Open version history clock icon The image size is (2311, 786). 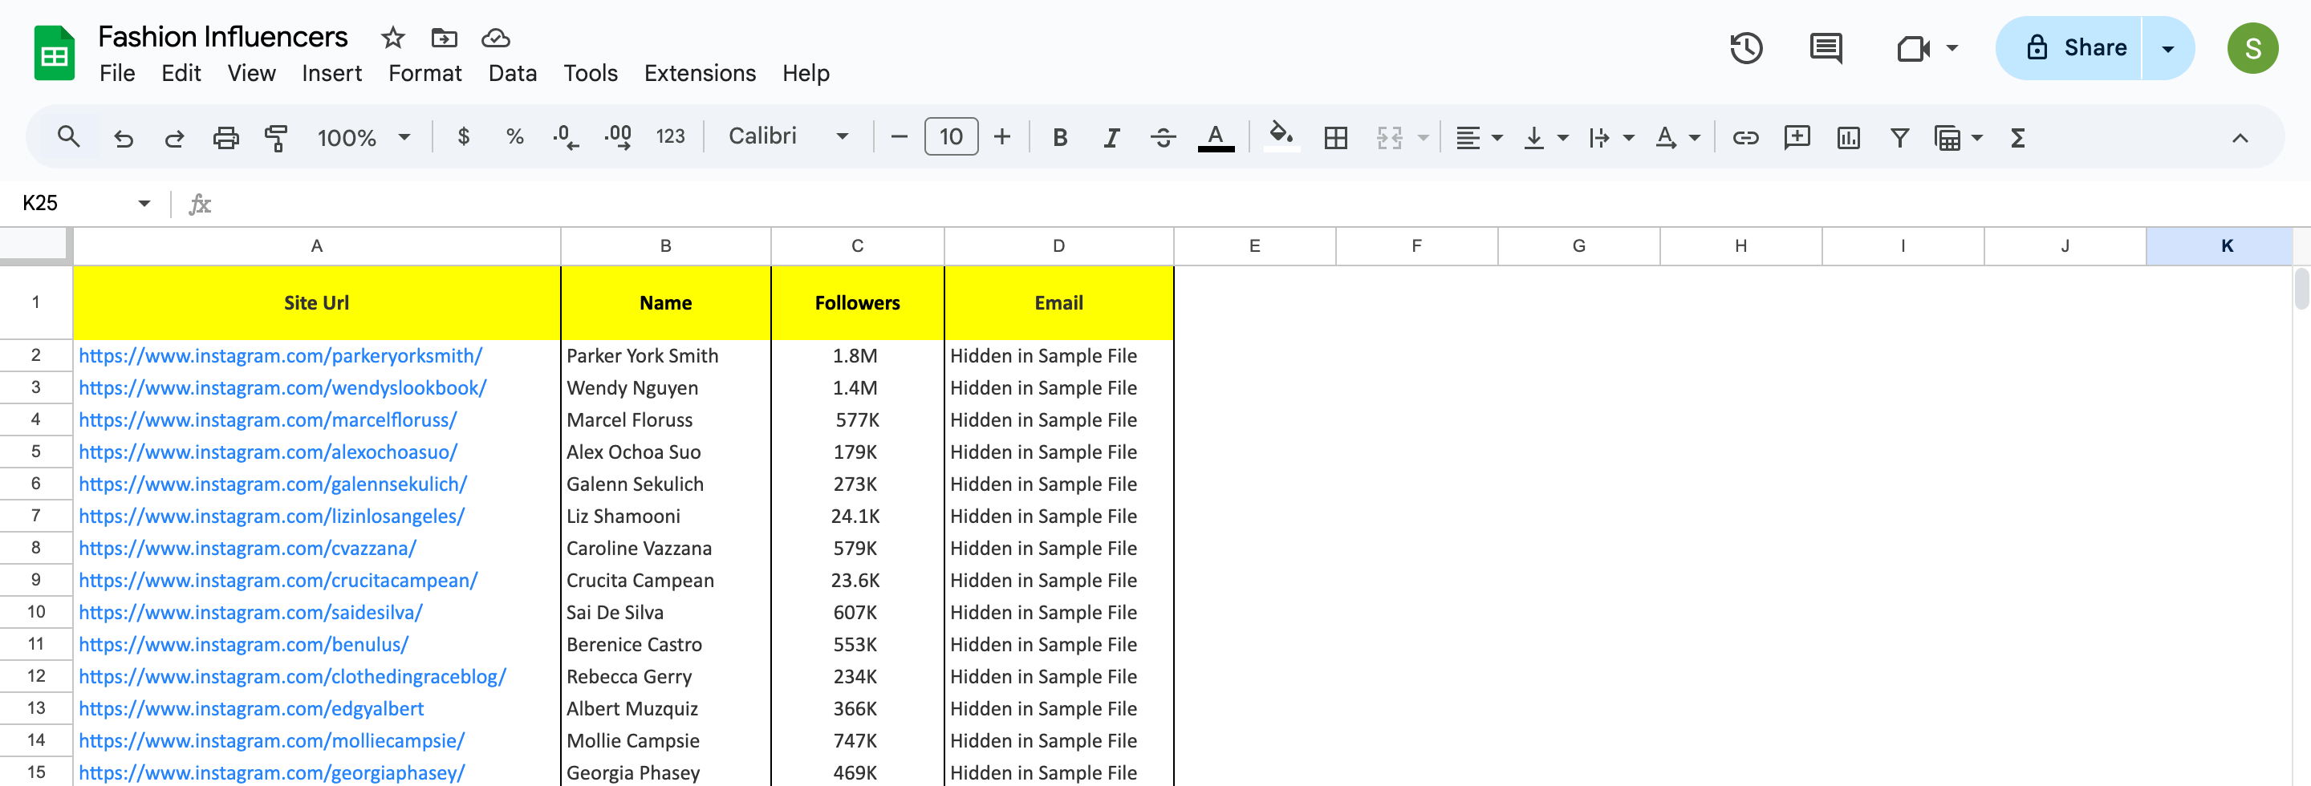pos(1746,48)
